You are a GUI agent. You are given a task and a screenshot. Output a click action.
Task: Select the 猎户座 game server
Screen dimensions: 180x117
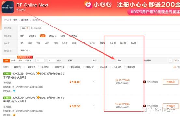[x=123, y=43]
